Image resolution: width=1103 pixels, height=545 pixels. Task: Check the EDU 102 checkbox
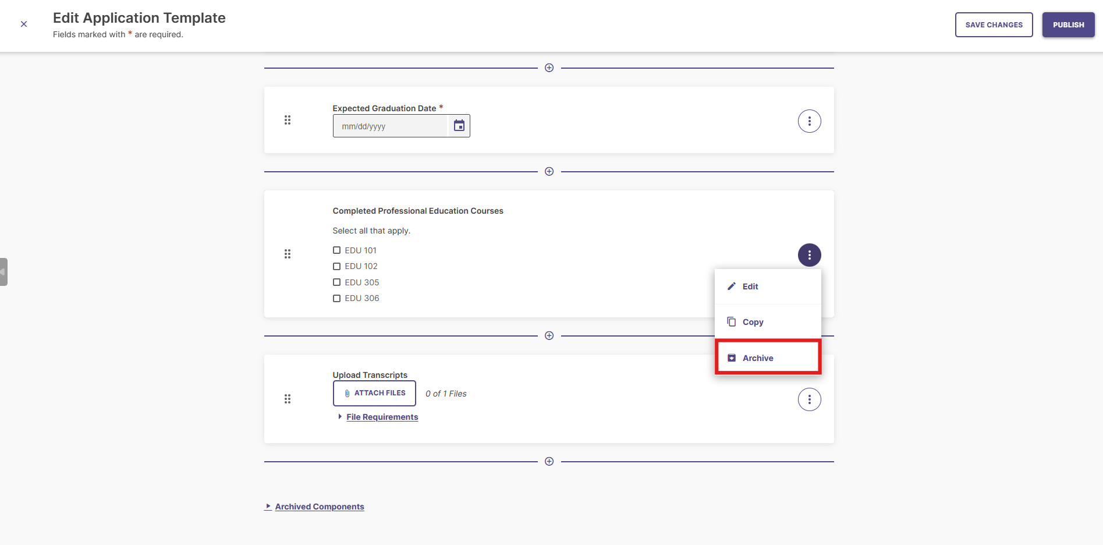click(336, 266)
